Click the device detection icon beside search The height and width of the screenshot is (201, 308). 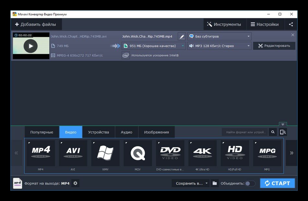click(283, 132)
